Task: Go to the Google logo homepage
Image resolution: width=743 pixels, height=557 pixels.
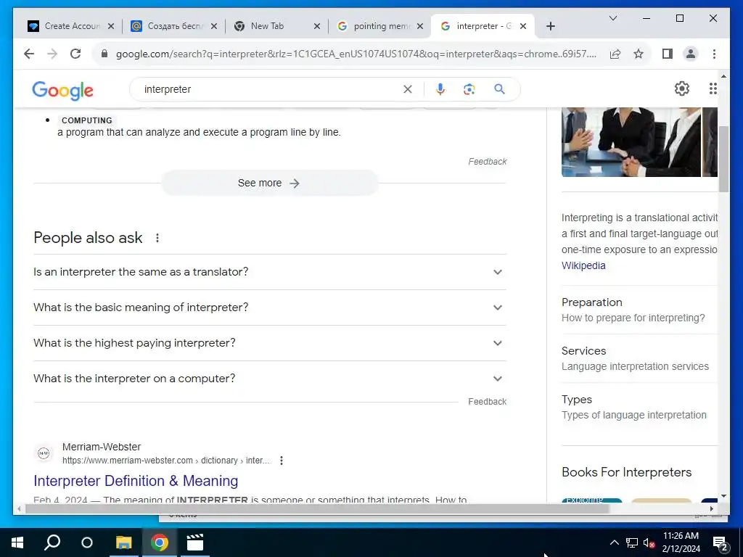Action: point(62,90)
